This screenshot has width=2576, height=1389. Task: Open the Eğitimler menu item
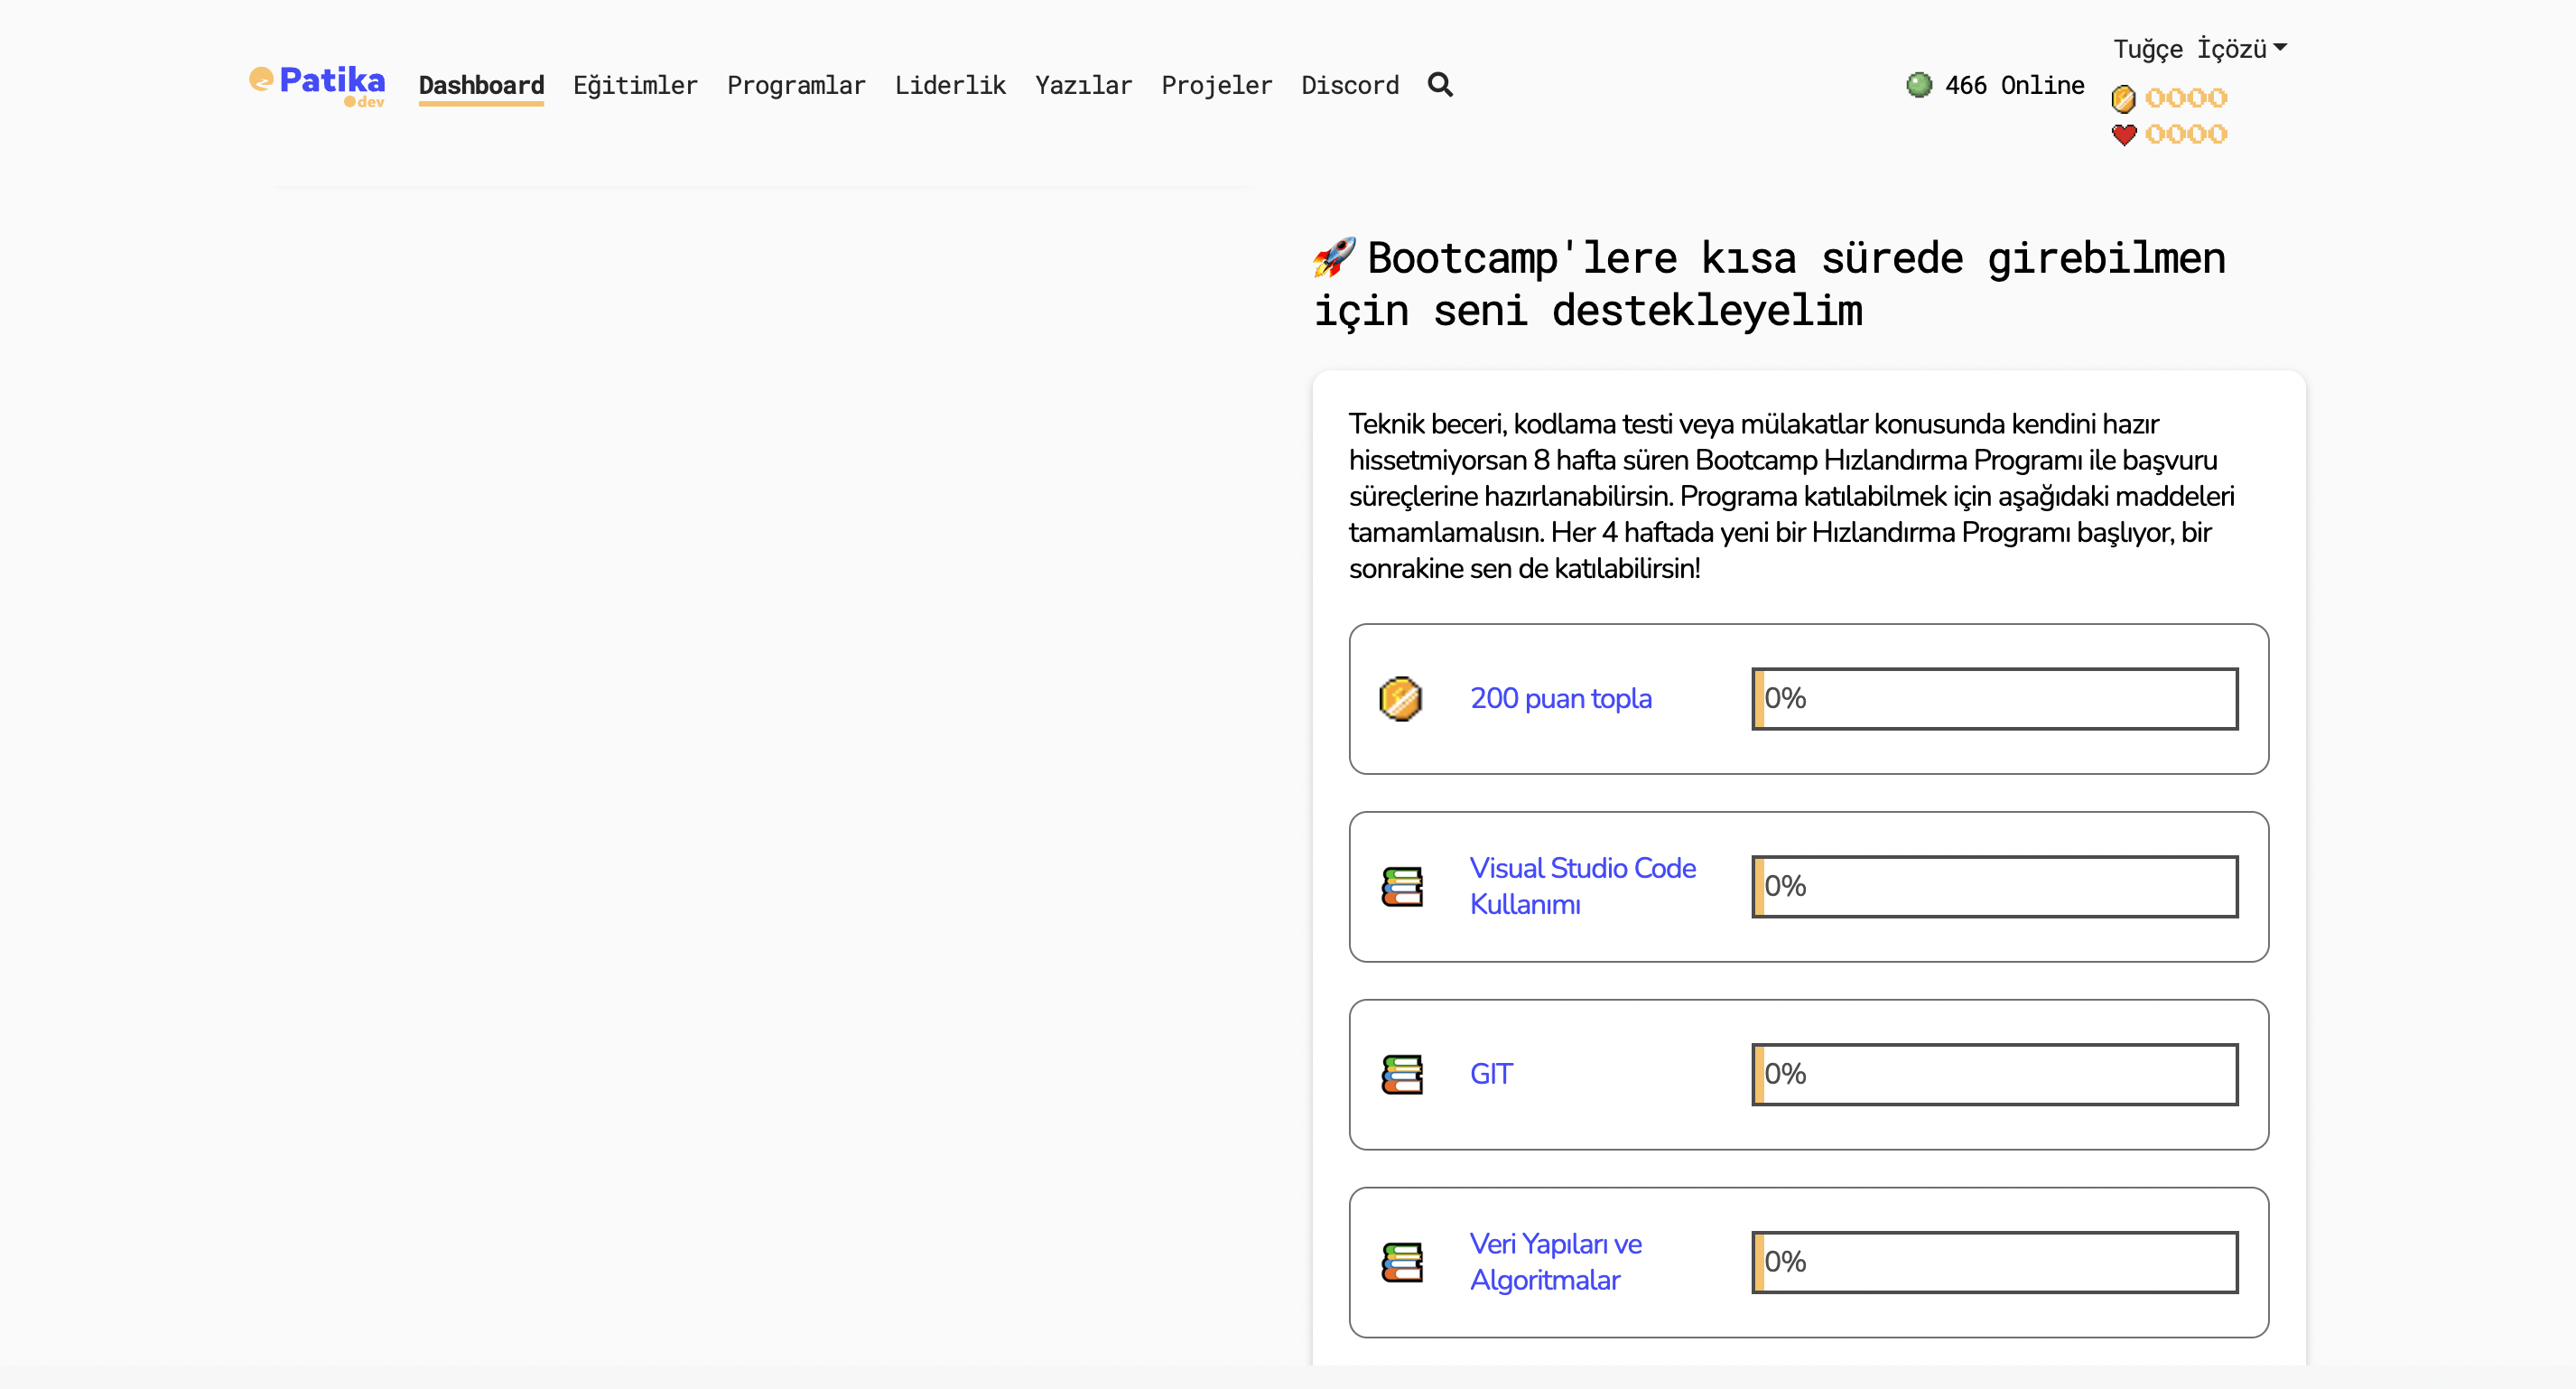[x=635, y=86]
